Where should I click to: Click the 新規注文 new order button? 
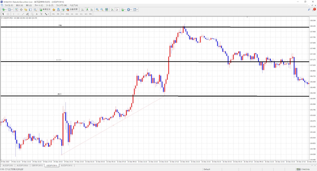45,10
